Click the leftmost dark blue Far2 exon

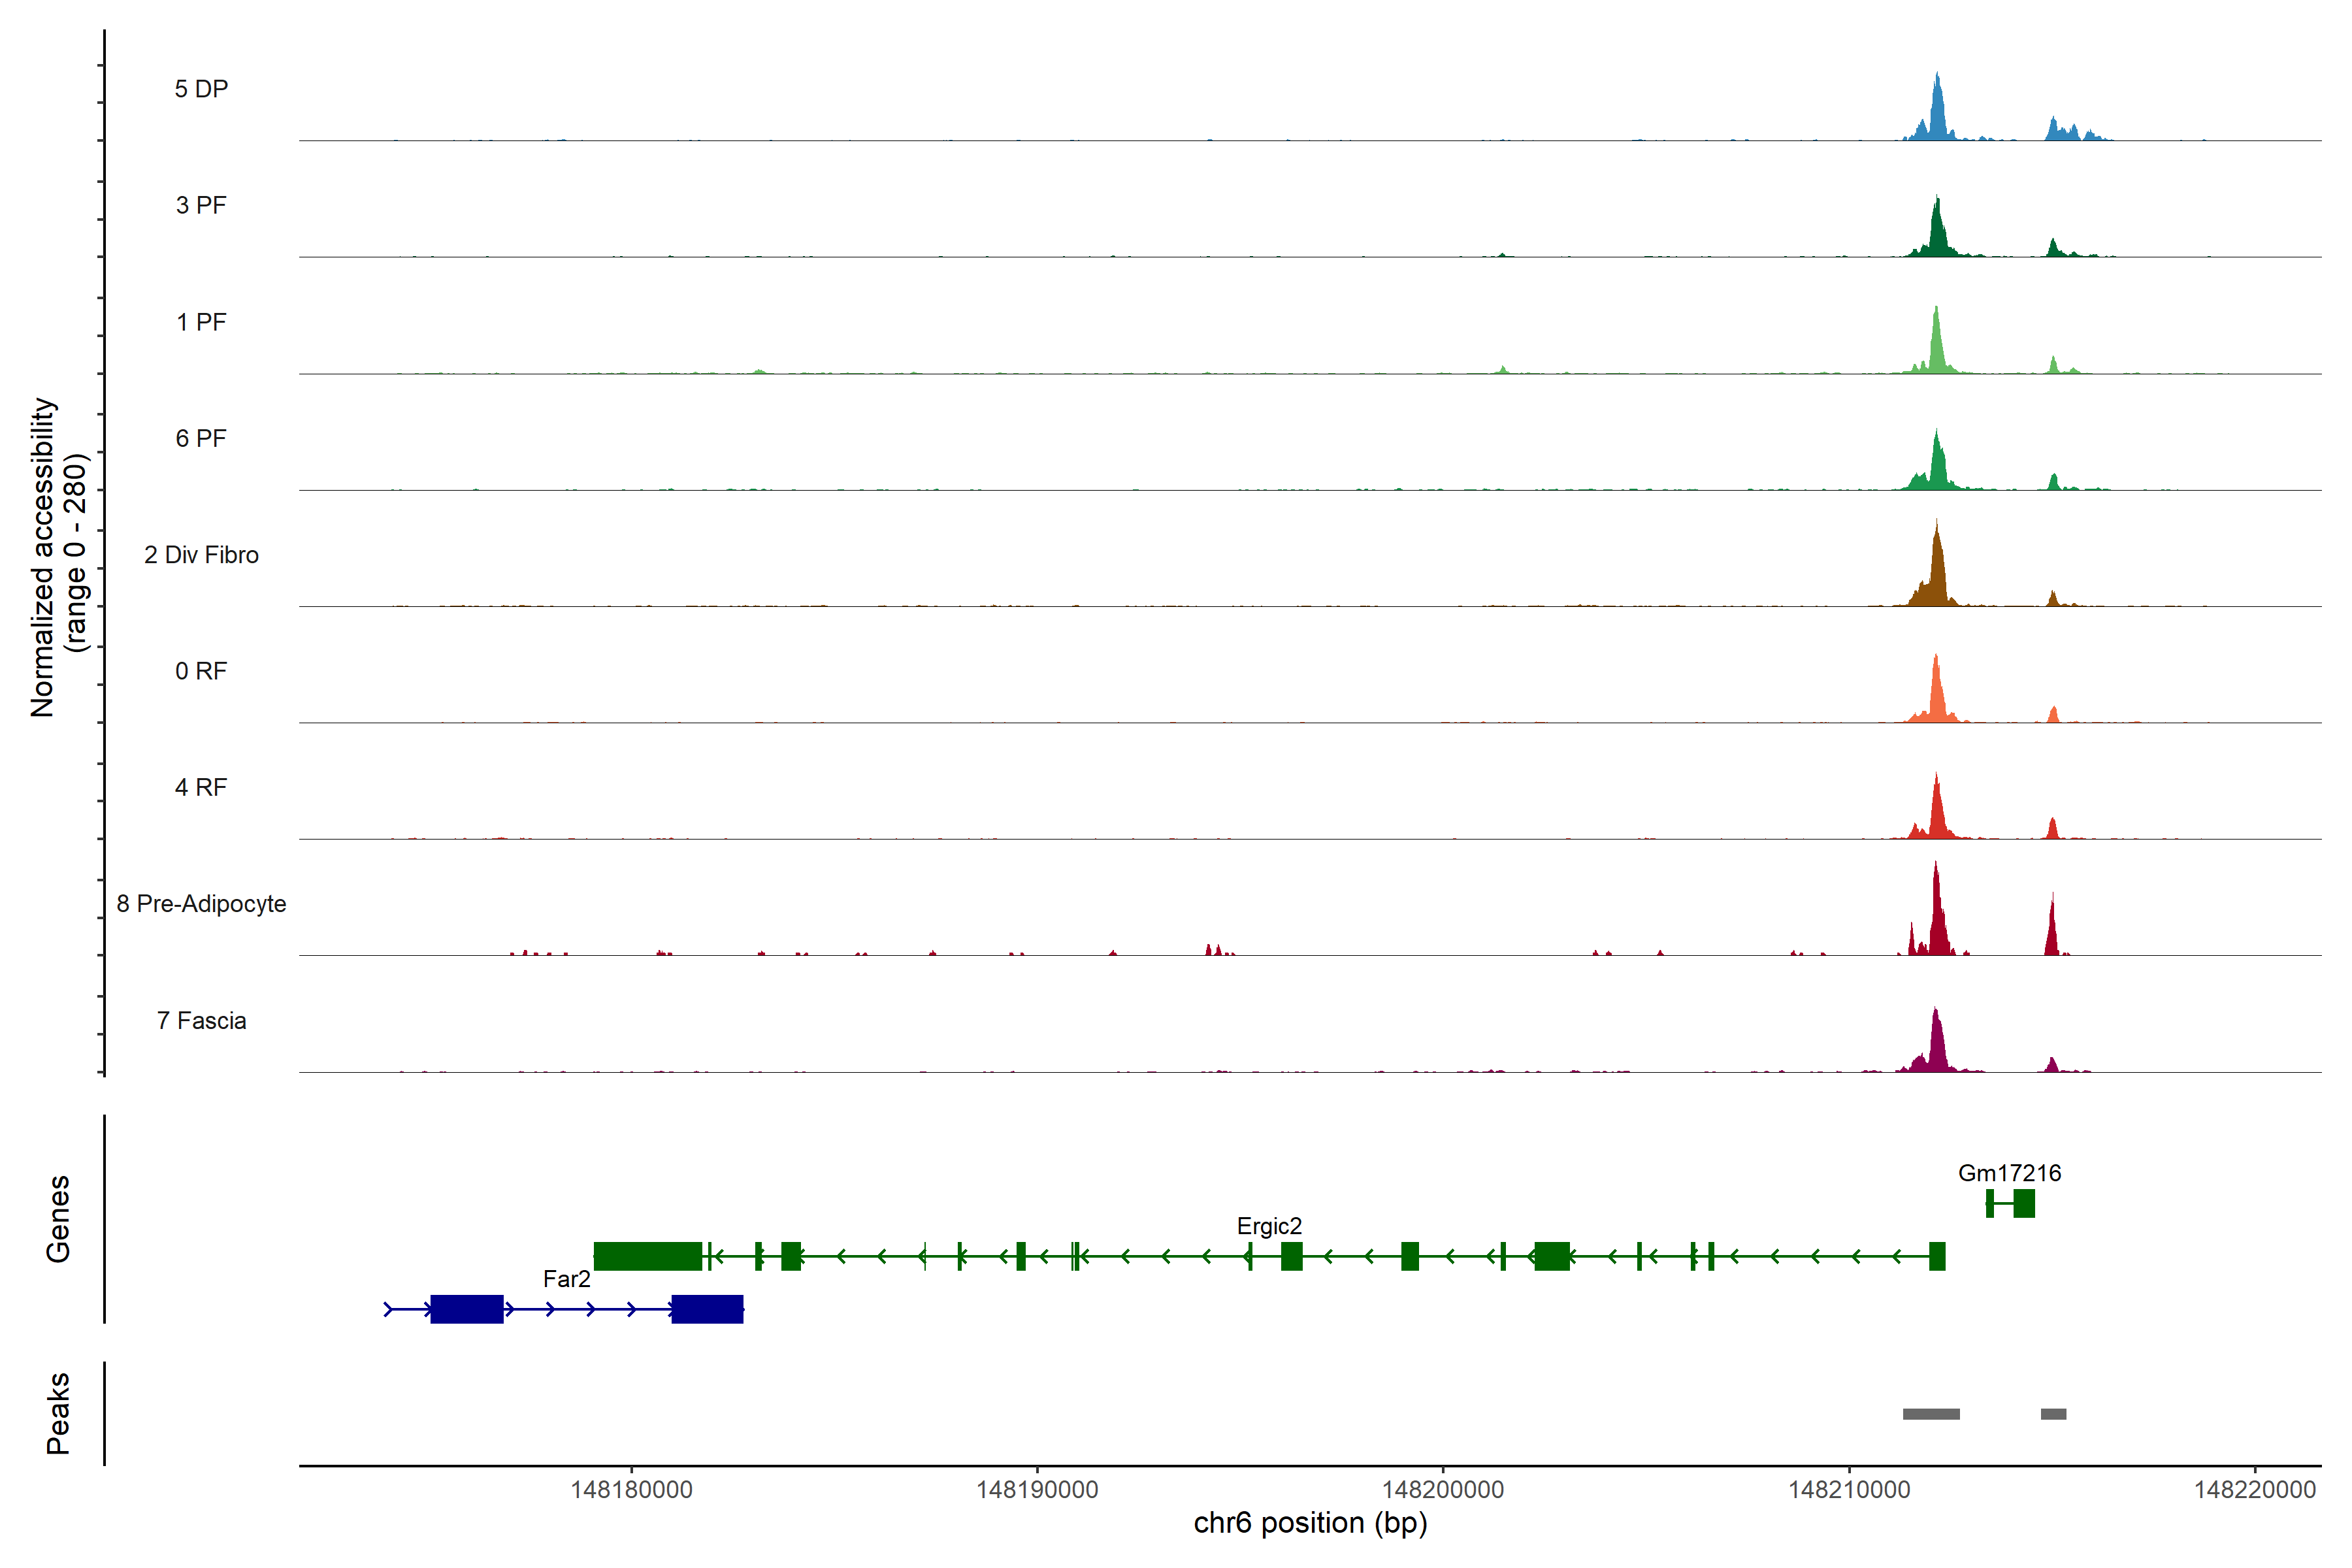467,1309
